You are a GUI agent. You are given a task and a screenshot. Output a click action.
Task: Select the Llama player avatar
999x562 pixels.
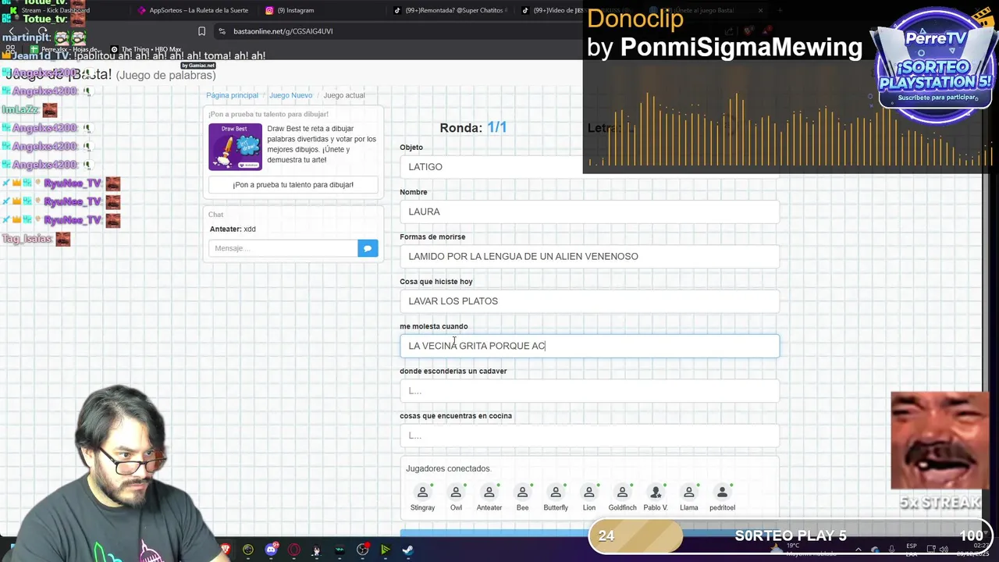pyautogui.click(x=689, y=493)
